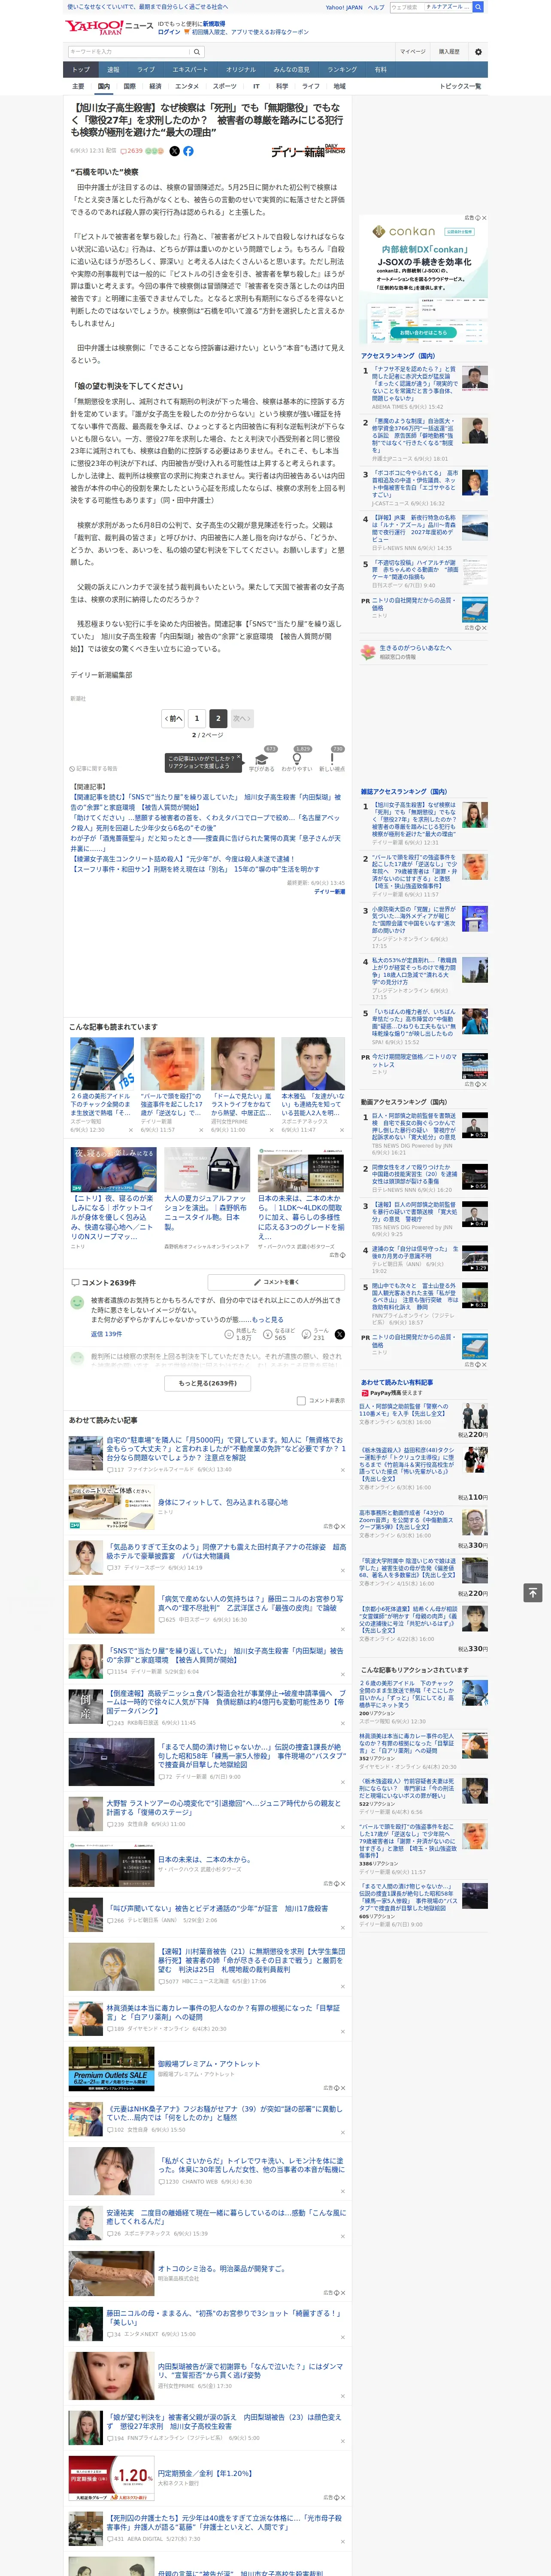Open the 経済 category tab
The width and height of the screenshot is (551, 2576).
(x=155, y=86)
